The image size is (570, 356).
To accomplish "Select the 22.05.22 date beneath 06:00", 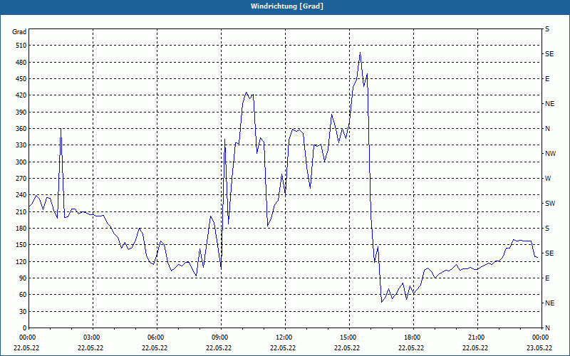I will [x=155, y=347].
